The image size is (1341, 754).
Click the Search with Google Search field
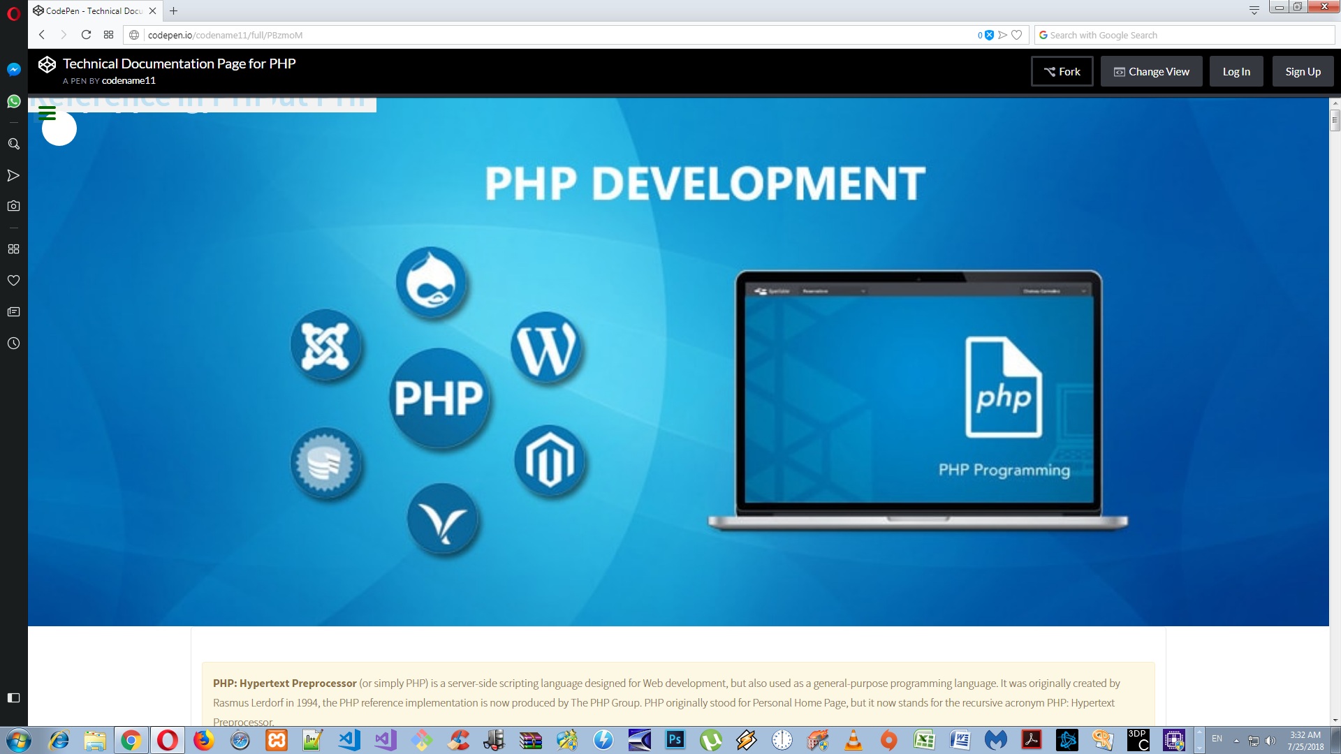[x=1187, y=35]
